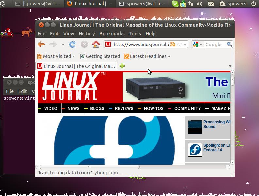Image resolution: width=259 pixels, height=196 pixels.
Task: Open the Bookmarks menu
Action: 112,34
